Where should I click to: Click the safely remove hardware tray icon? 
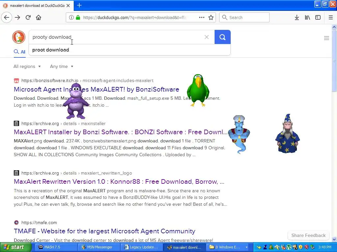pyautogui.click(x=312, y=247)
